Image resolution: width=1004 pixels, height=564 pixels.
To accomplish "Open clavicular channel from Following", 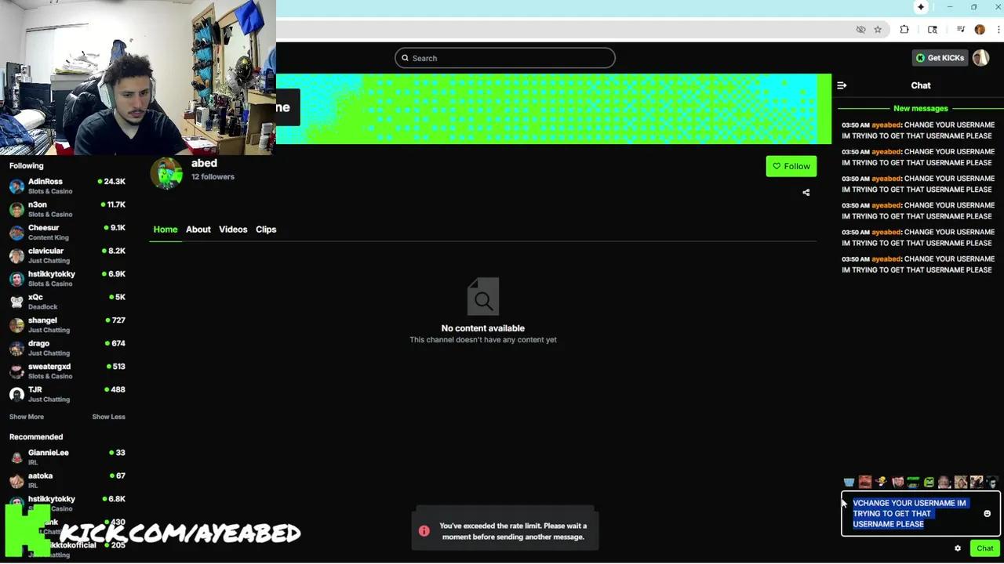I will 67,255.
